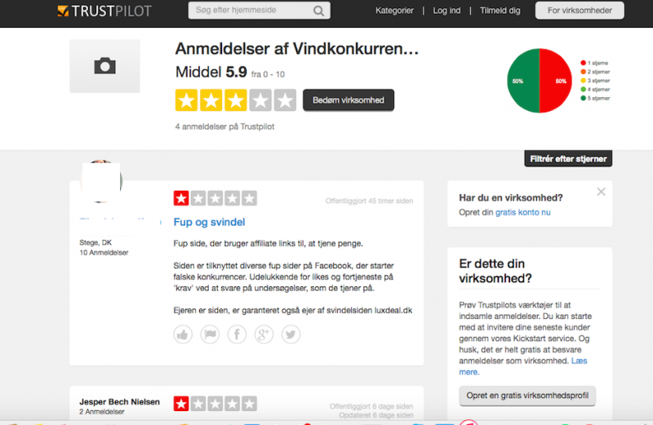Close the 'Har du en virksomhed?' box
The image size is (653, 425).
tap(601, 192)
